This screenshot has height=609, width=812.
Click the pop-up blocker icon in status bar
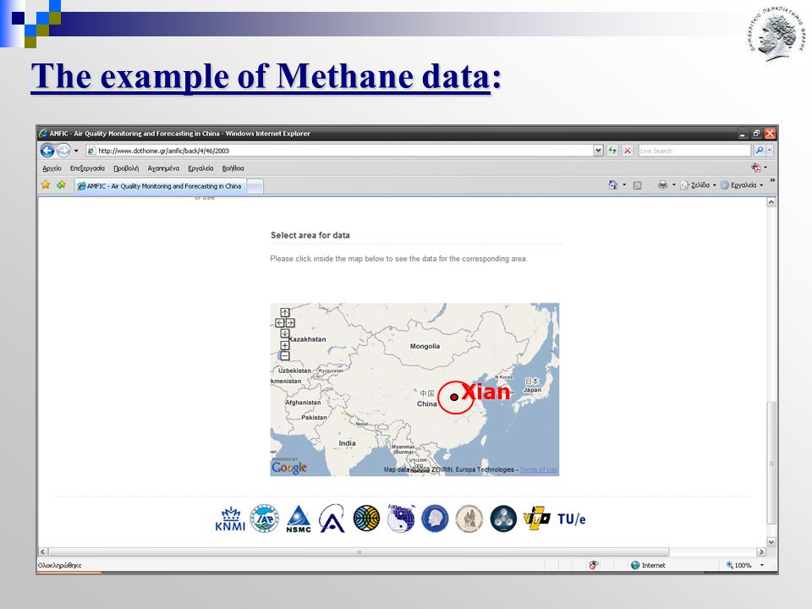594,565
